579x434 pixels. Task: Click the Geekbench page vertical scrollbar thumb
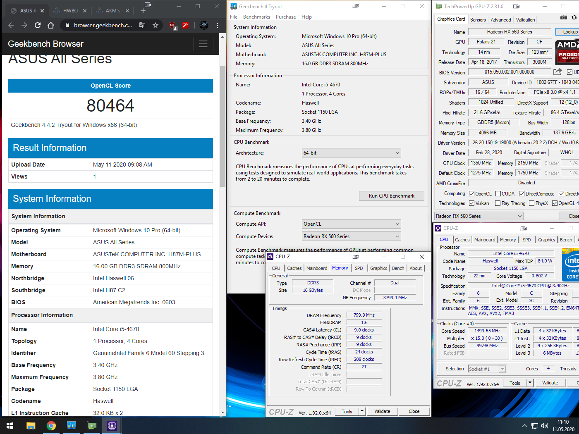pyautogui.click(x=223, y=126)
